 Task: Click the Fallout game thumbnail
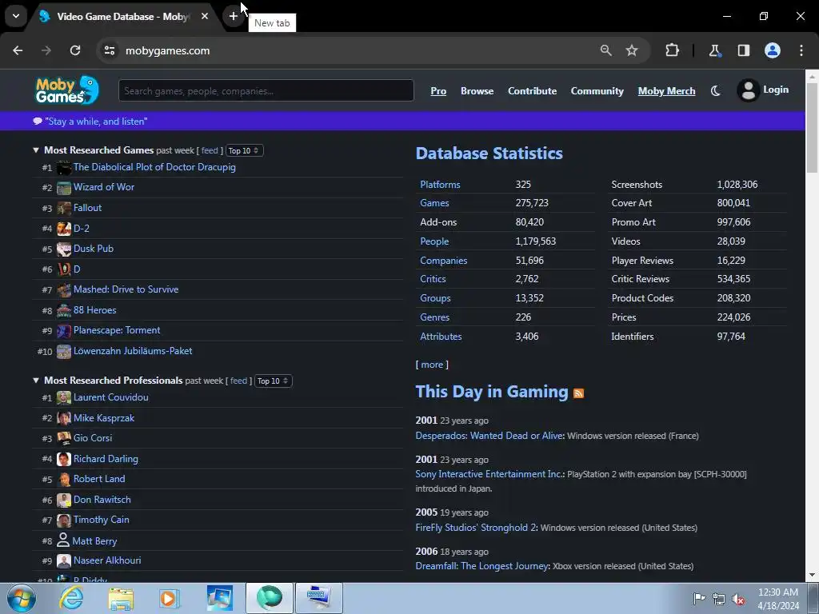click(64, 208)
